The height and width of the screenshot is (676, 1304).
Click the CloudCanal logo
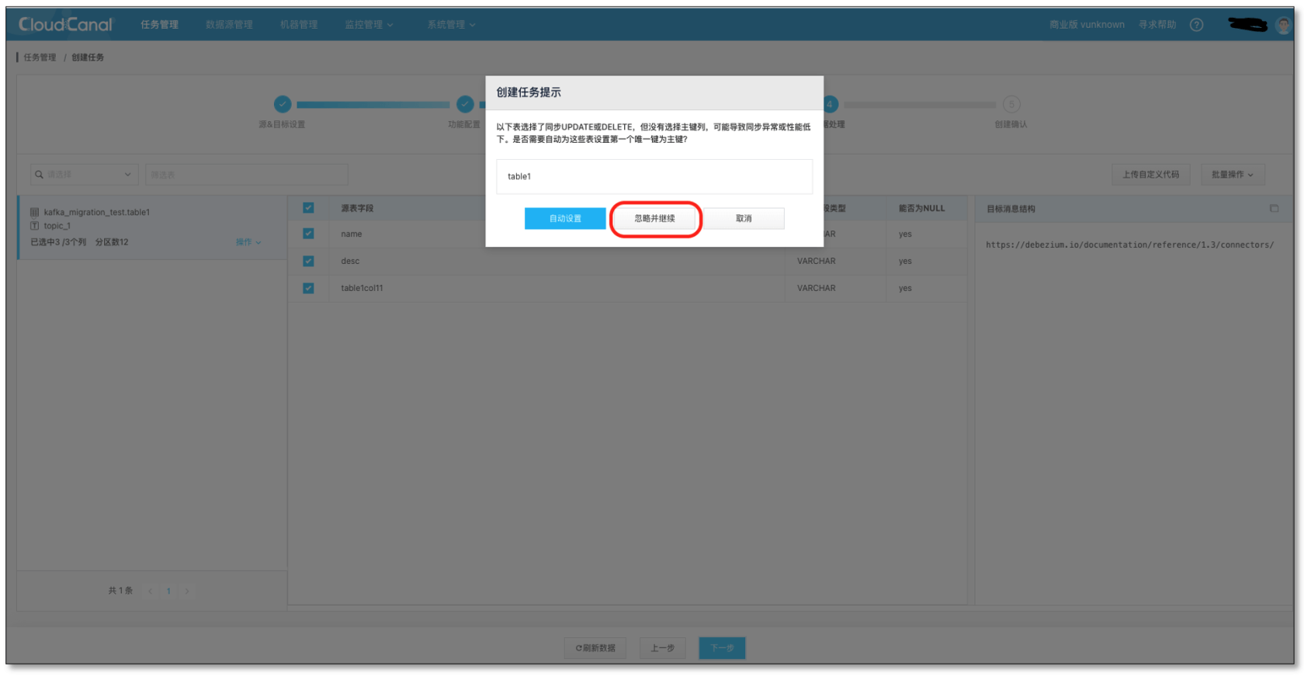pos(65,25)
